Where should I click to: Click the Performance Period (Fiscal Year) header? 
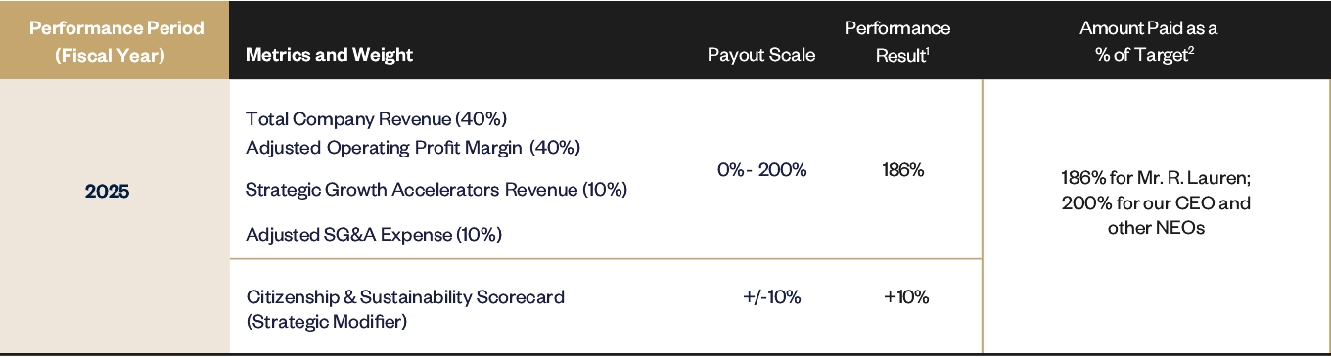[x=116, y=41]
